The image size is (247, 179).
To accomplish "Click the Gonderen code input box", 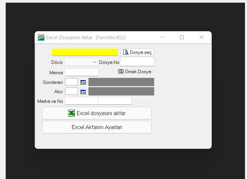I will 71,82.
